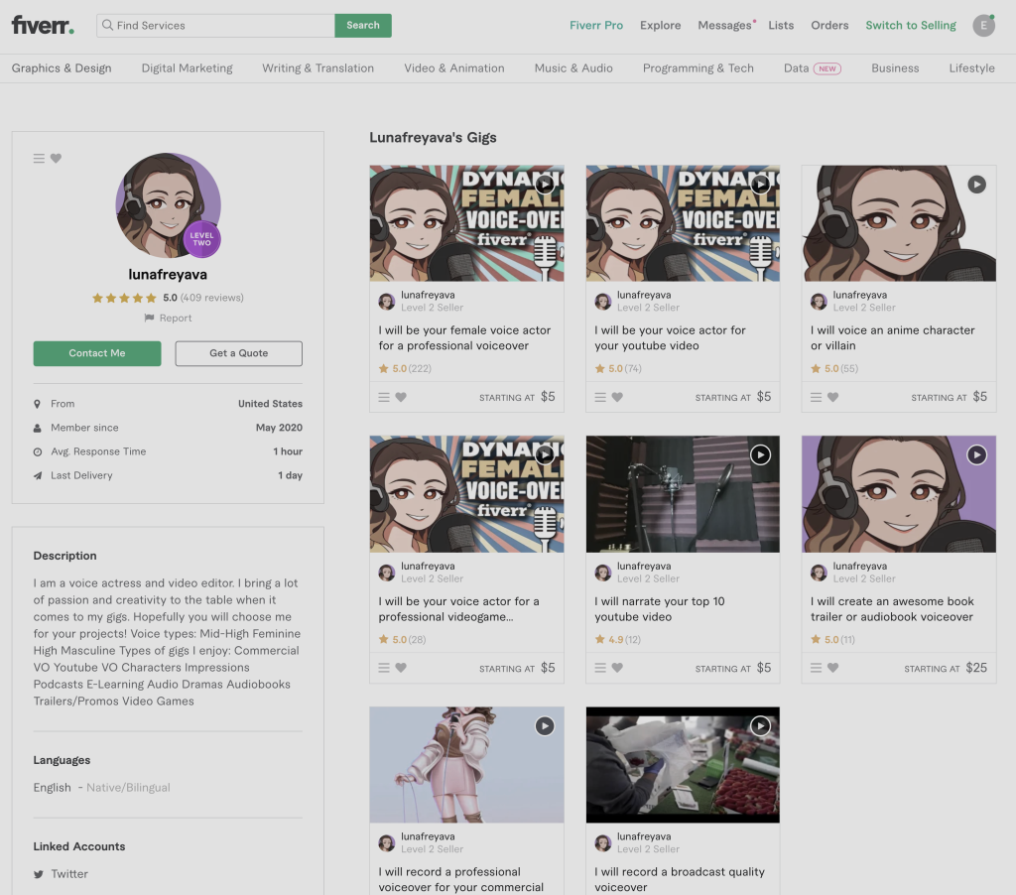Image resolution: width=1016 pixels, height=895 pixels.
Task: Click the 'United States' location value
Action: (270, 403)
